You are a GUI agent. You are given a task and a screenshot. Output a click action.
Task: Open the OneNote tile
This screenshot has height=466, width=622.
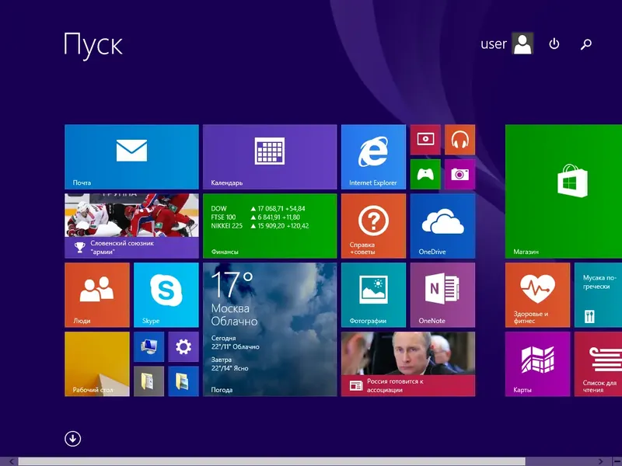point(442,295)
